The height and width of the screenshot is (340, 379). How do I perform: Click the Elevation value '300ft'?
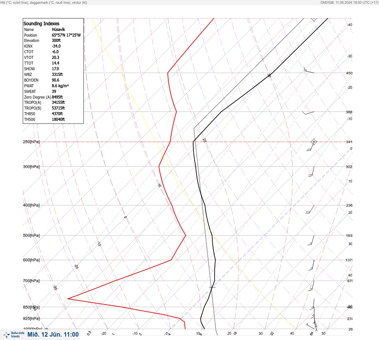point(56,40)
